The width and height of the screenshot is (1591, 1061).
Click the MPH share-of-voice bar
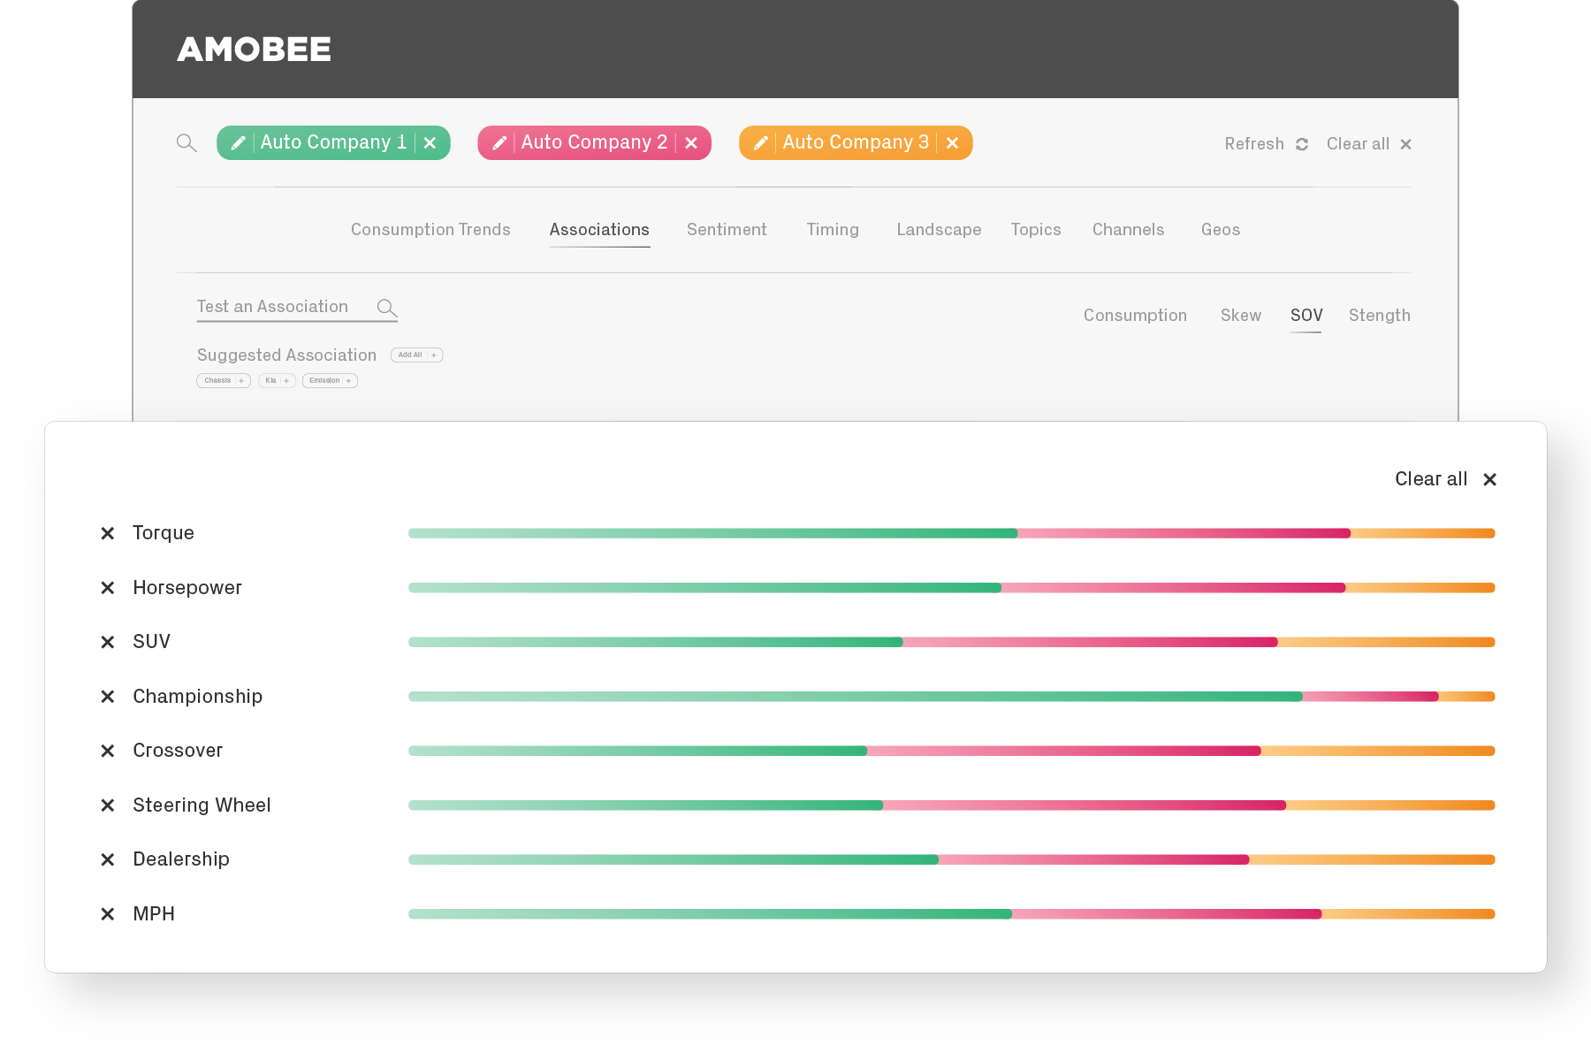(x=951, y=914)
